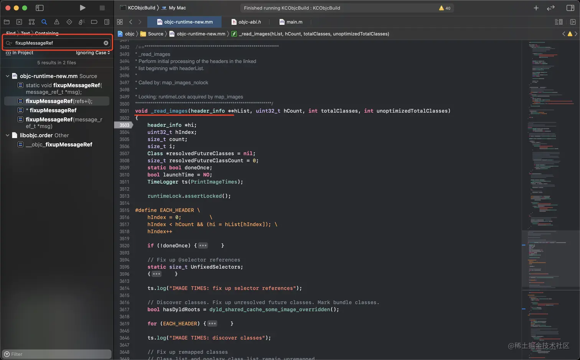Open the Text search type breadcrumb
580x360 pixels.
pyautogui.click(x=25, y=33)
